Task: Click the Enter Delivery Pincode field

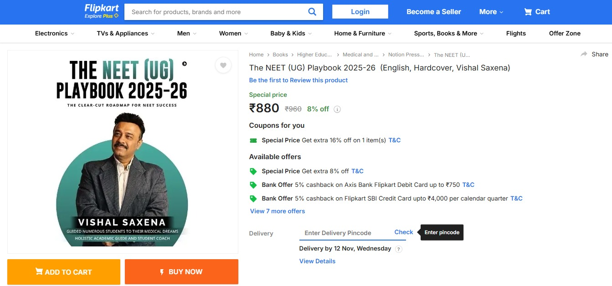Action: (344, 233)
